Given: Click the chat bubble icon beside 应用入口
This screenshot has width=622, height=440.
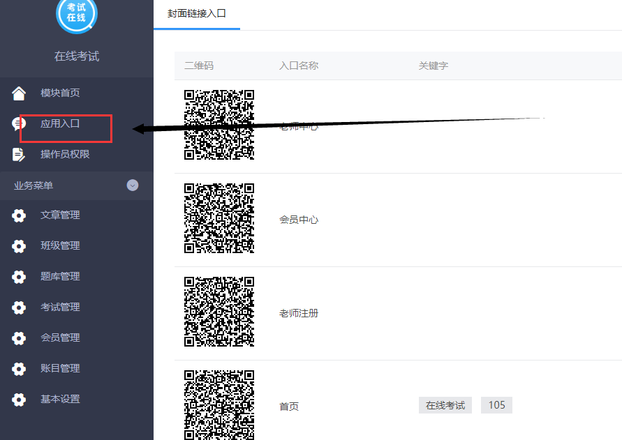Looking at the screenshot, I should click(19, 124).
